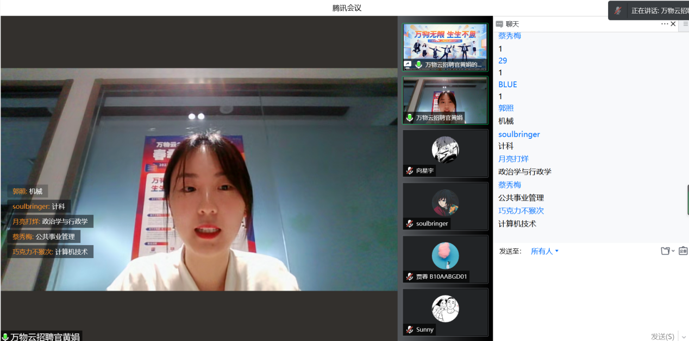689x341 pixels.
Task: Click into the chat message input area
Action: [x=590, y=293]
